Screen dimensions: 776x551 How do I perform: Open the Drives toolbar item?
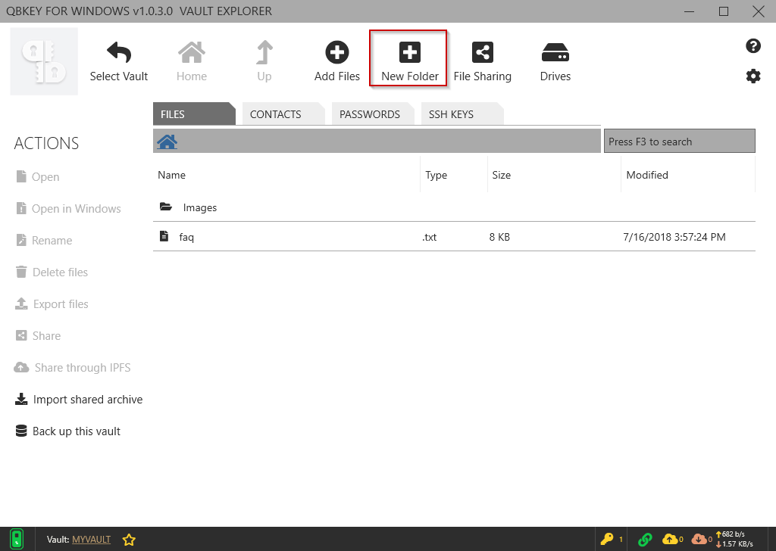(555, 61)
